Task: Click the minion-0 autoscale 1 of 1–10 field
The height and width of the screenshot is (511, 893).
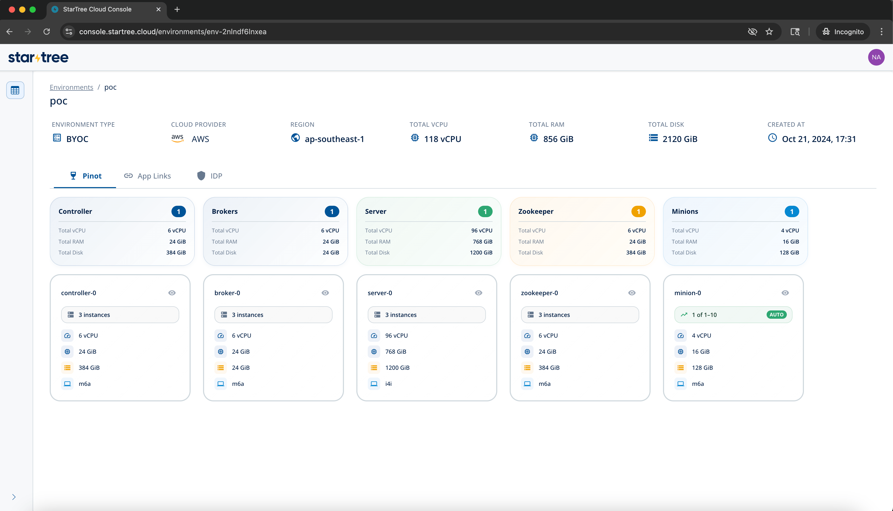Action: (733, 315)
